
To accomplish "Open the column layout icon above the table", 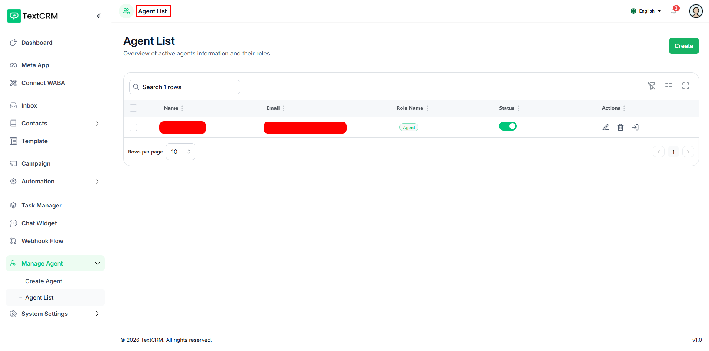I will 669,86.
